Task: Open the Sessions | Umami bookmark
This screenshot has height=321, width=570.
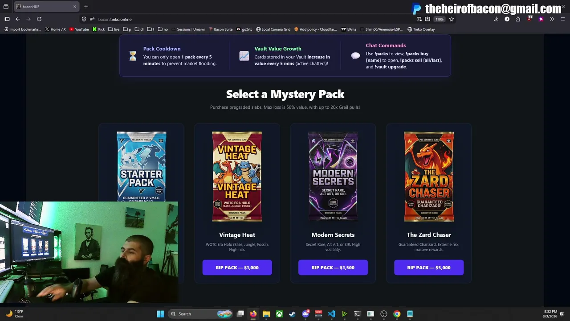Action: [x=188, y=29]
